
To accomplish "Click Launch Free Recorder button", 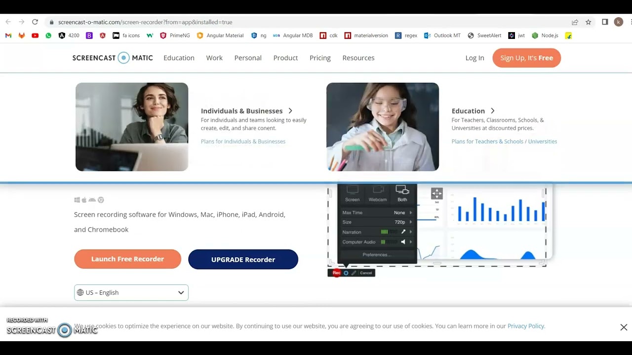I will 127,259.
